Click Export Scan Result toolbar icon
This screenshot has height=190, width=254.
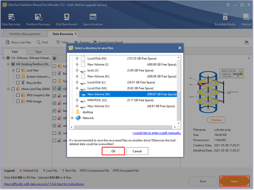95,42
